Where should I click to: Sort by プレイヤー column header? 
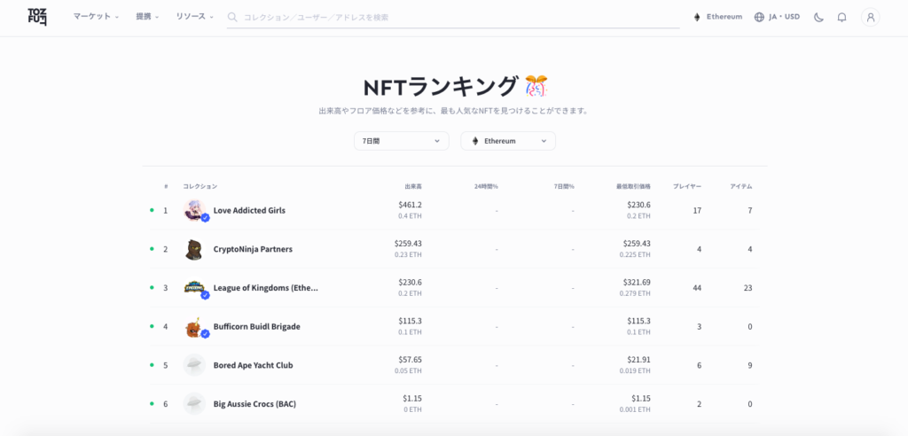[x=687, y=186]
